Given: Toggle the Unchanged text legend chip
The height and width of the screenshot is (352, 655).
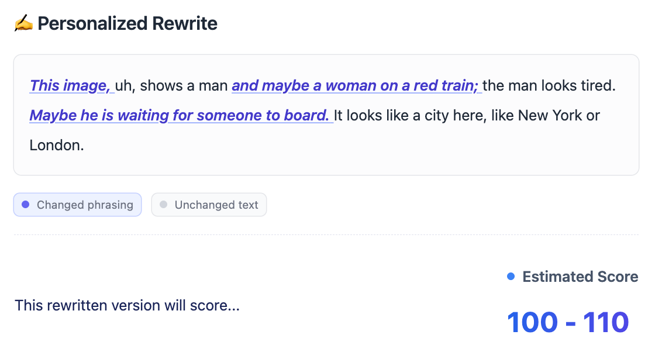Looking at the screenshot, I should (x=209, y=205).
